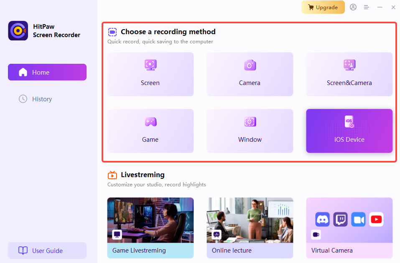Open the hamburger menu in title bar
The height and width of the screenshot is (263, 400).
366,8
